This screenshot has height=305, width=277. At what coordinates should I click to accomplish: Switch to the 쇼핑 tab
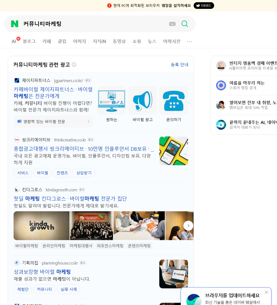tap(137, 41)
